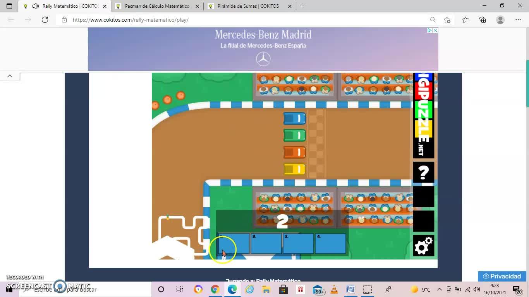Open a new browser tab

point(303,6)
